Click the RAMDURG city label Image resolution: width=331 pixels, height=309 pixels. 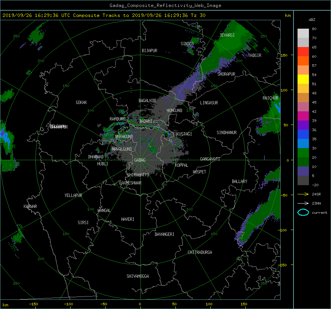117,119
